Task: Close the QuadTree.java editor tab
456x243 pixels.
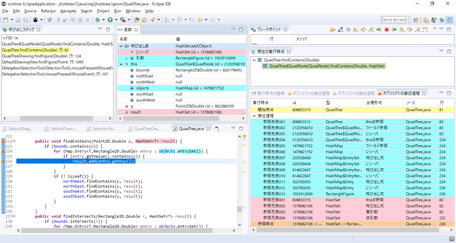Action: tap(208, 129)
